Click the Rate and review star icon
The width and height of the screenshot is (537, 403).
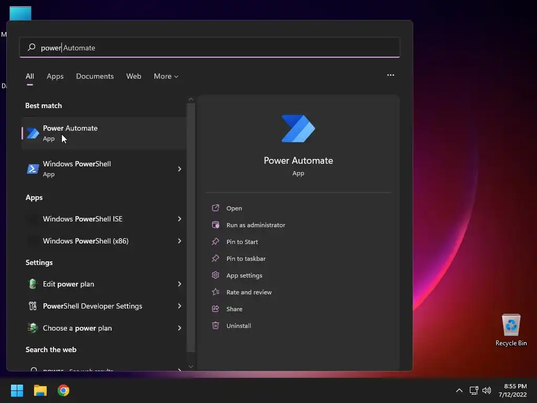point(216,292)
